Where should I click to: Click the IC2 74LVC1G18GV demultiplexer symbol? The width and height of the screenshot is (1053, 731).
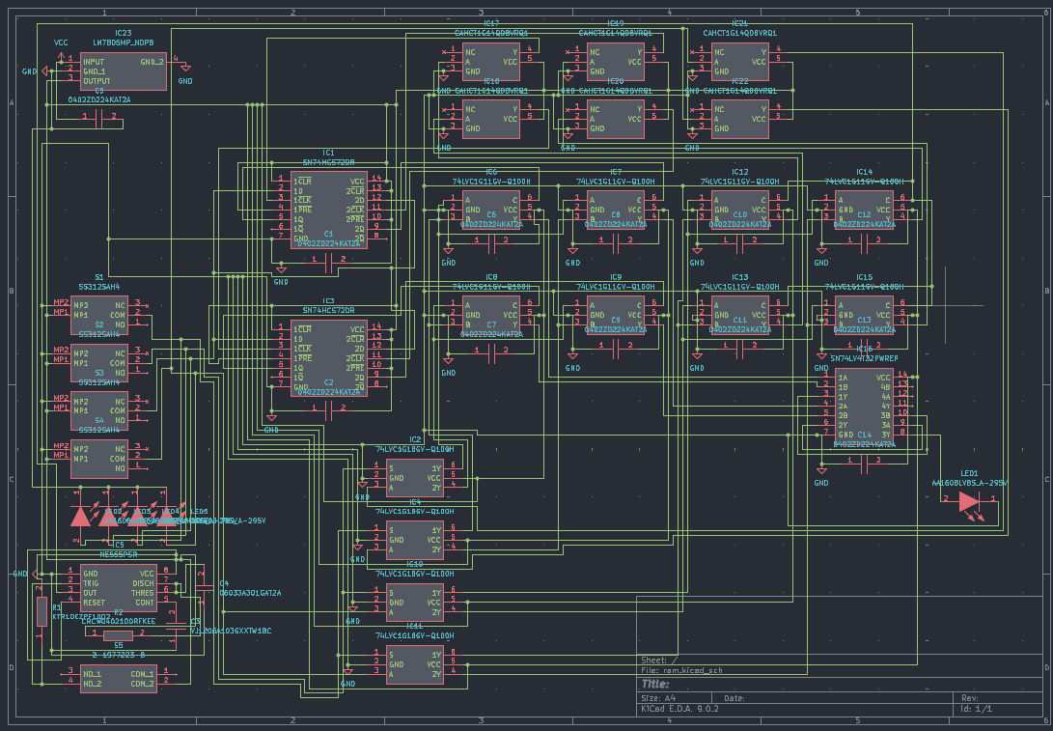tap(414, 477)
